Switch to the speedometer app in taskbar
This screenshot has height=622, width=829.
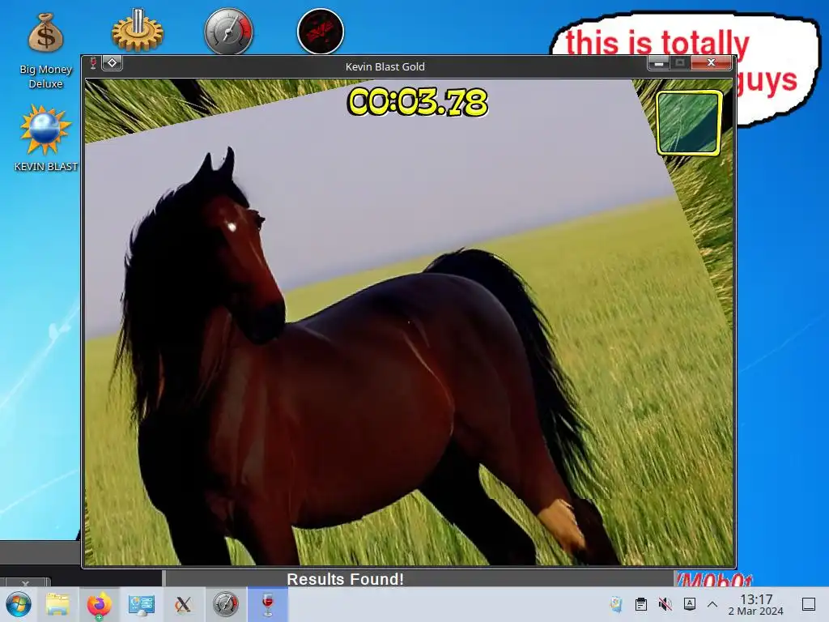click(x=226, y=604)
